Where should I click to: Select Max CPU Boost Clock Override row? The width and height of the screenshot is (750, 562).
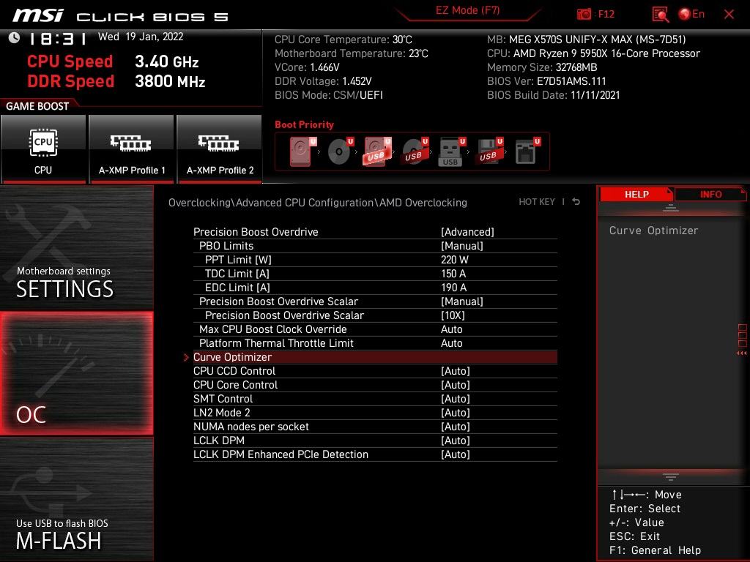pyautogui.click(x=375, y=329)
